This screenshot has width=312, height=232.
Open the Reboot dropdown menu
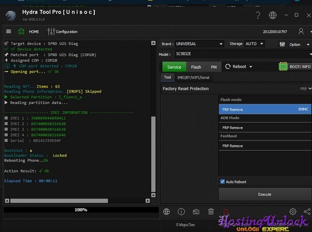pyautogui.click(x=242, y=67)
